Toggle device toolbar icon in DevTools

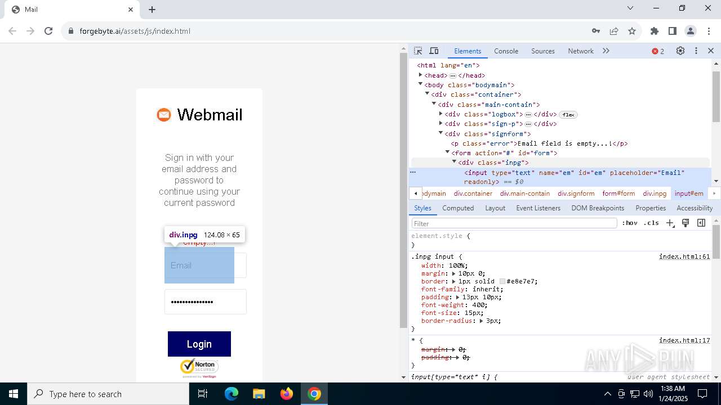click(x=434, y=51)
